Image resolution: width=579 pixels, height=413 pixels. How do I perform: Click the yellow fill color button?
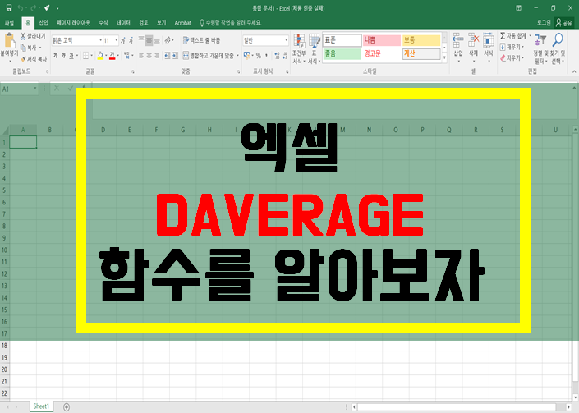click(x=100, y=56)
